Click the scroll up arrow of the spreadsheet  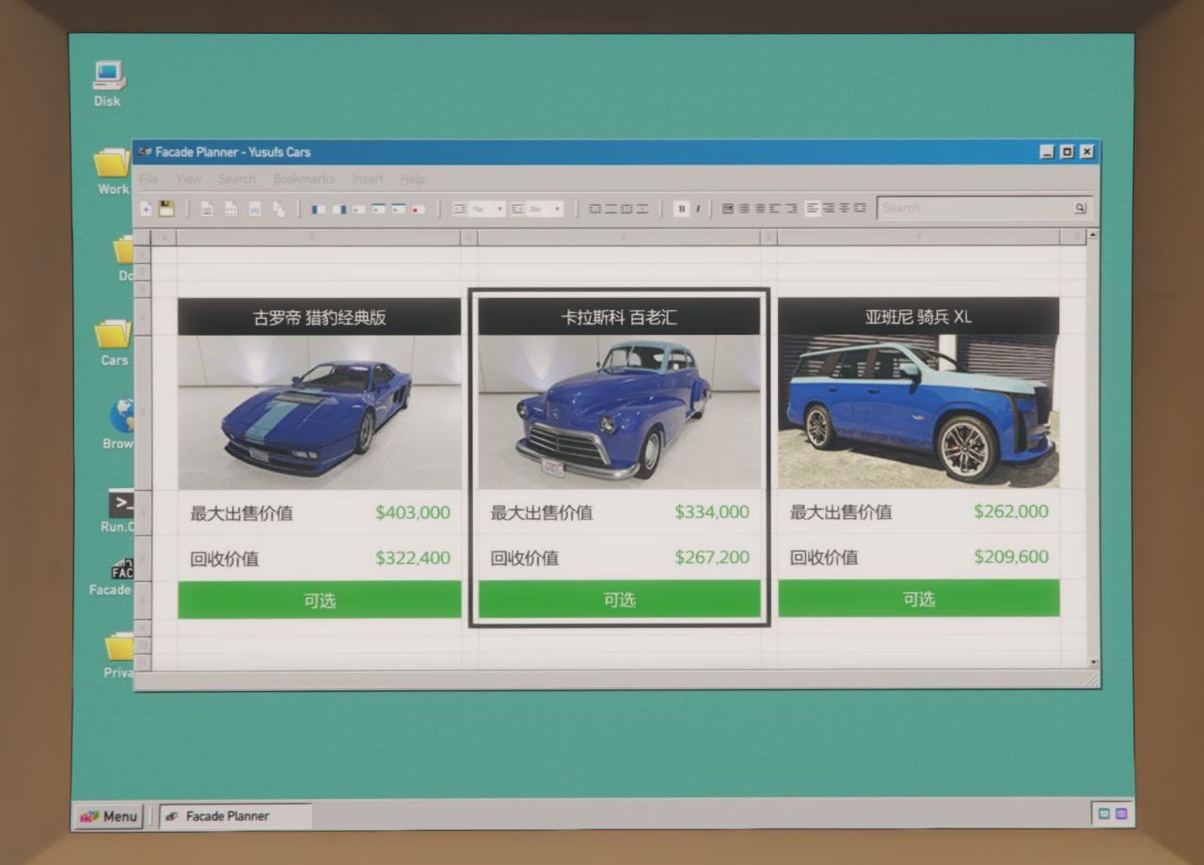(x=1092, y=235)
